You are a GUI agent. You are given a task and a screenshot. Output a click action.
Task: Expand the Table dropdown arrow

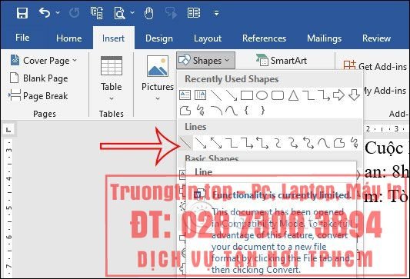tap(112, 98)
